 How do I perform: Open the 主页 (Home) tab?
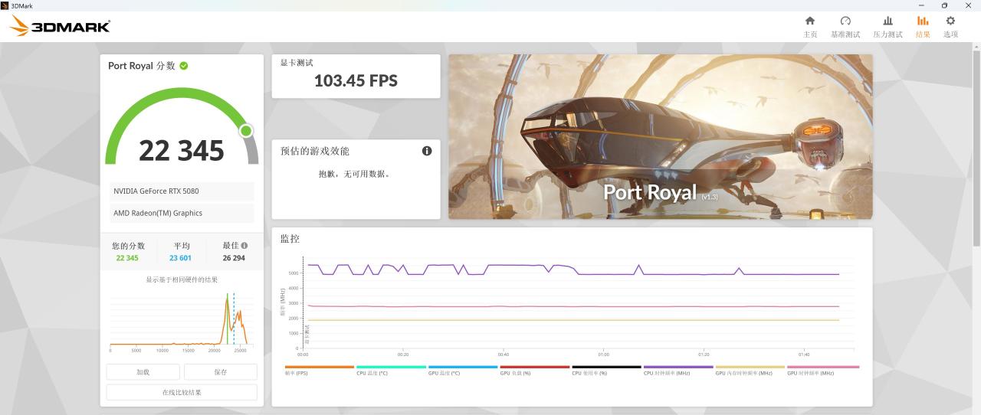click(809, 27)
